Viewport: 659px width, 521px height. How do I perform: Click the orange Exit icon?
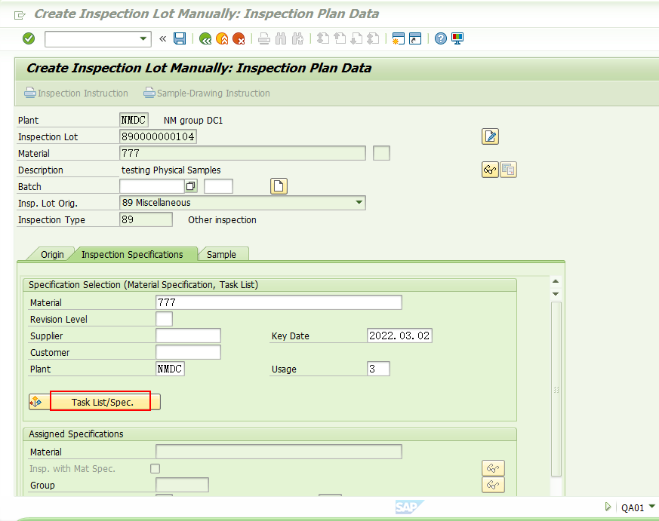222,38
